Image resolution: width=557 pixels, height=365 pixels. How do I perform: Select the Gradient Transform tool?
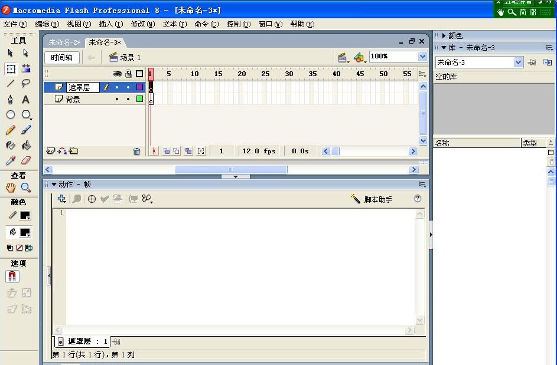coord(26,68)
